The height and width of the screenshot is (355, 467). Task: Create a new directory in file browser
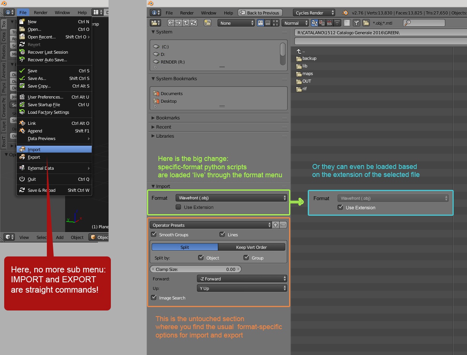coord(207,23)
